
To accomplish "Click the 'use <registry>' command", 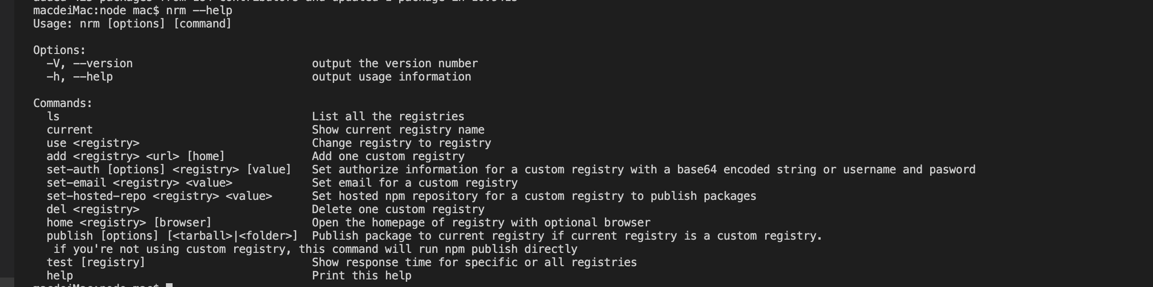I will [93, 143].
